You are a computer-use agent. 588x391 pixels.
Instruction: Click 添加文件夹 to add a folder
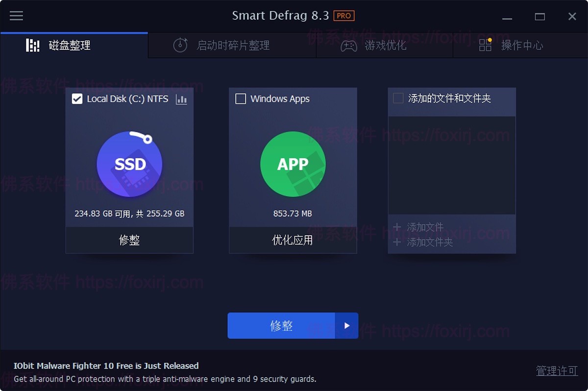423,242
